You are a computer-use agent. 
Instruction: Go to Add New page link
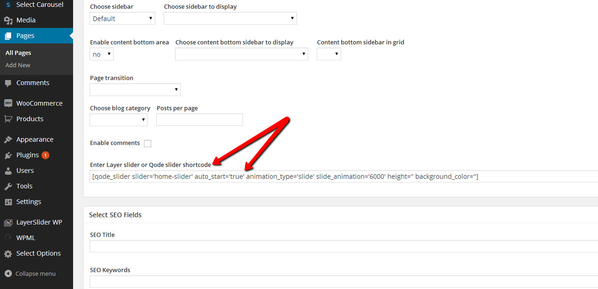18,65
